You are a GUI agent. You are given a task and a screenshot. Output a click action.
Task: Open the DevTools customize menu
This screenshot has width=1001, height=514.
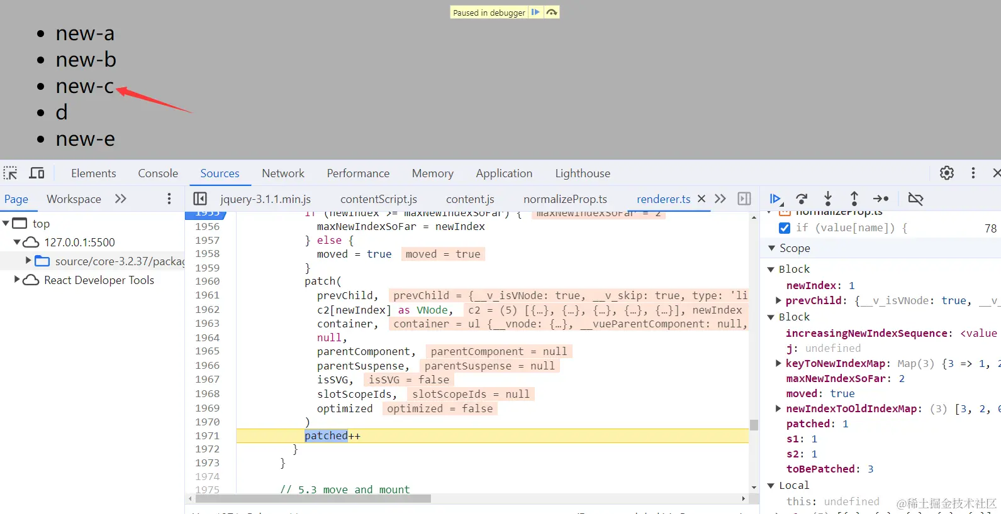pyautogui.click(x=973, y=173)
